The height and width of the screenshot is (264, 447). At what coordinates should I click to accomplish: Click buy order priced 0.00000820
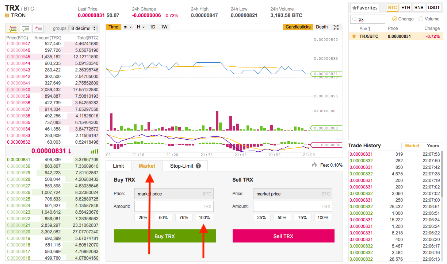click(53, 232)
